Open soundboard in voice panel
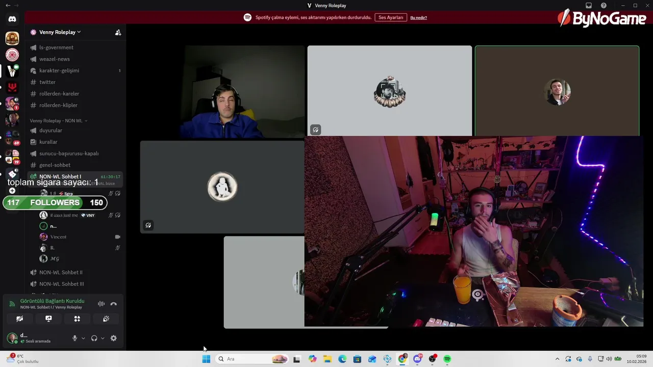This screenshot has width=653, height=367. [x=106, y=319]
